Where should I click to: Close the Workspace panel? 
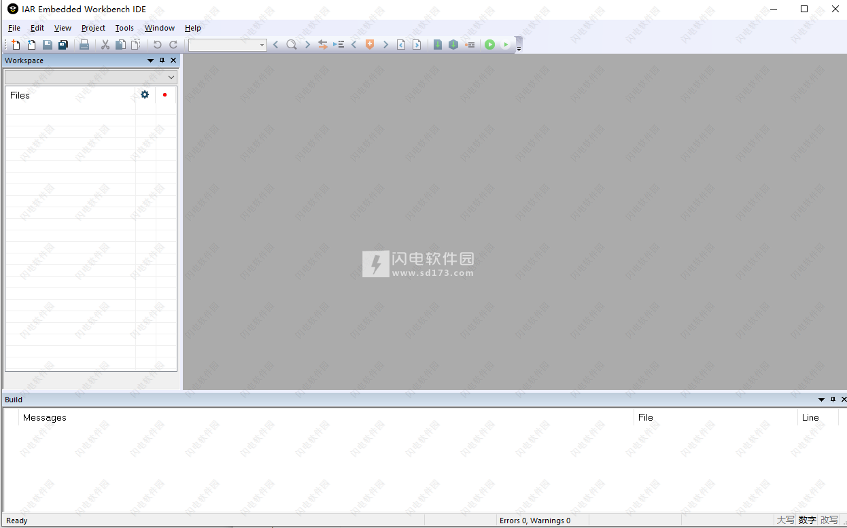[173, 60]
